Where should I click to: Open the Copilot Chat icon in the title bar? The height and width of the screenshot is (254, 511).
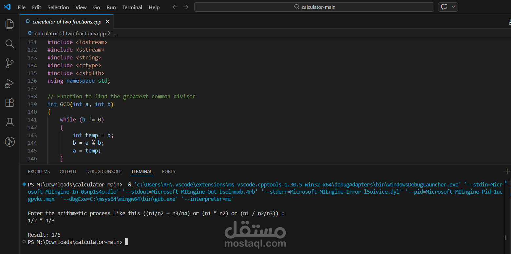[x=445, y=7]
